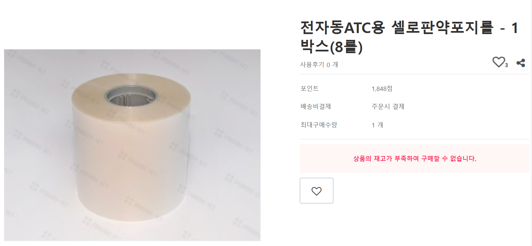Open the 사용후기 0 개 reviews link
The image size is (532, 246).
tap(319, 64)
